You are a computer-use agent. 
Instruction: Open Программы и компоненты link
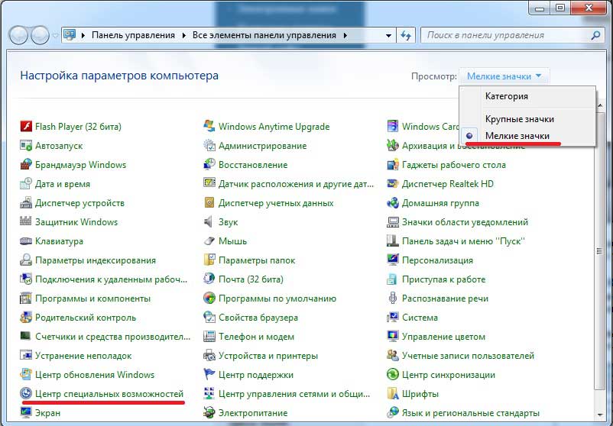[92, 299]
